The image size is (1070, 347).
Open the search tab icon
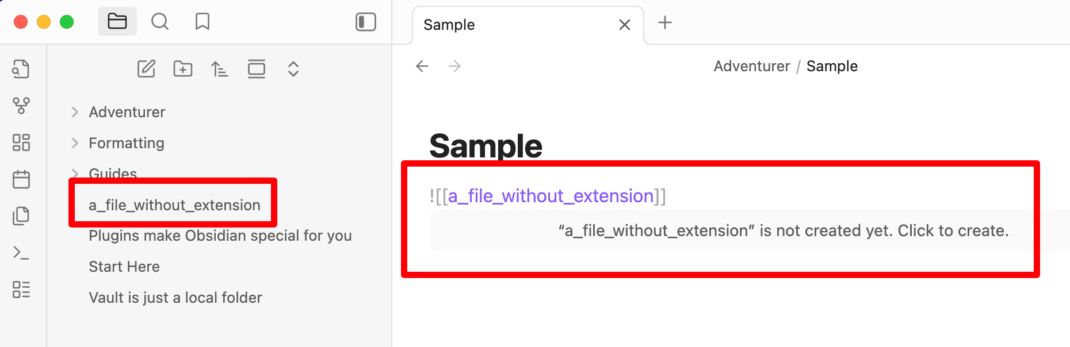coord(160,22)
